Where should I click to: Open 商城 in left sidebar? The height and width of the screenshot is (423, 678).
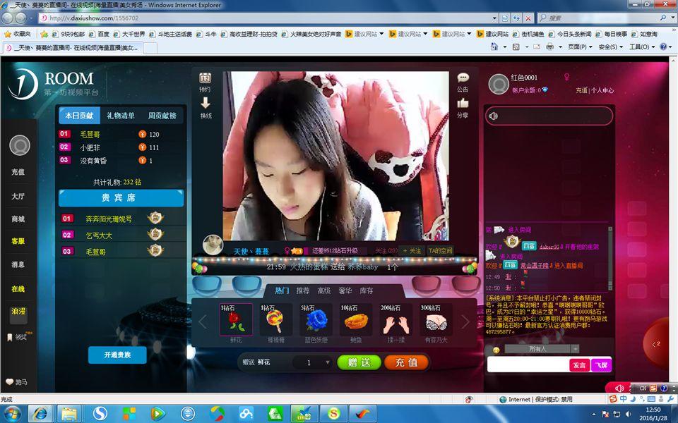tap(18, 219)
